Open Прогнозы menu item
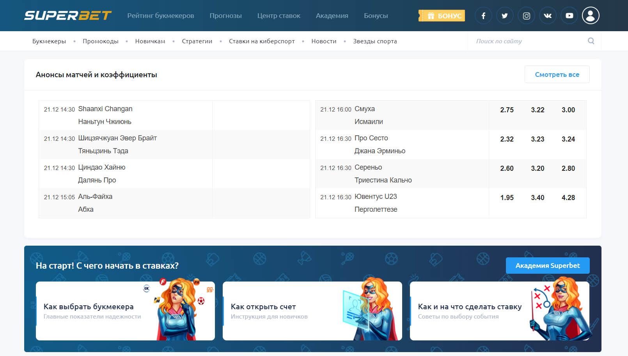This screenshot has height=356, width=628. pyautogui.click(x=225, y=16)
